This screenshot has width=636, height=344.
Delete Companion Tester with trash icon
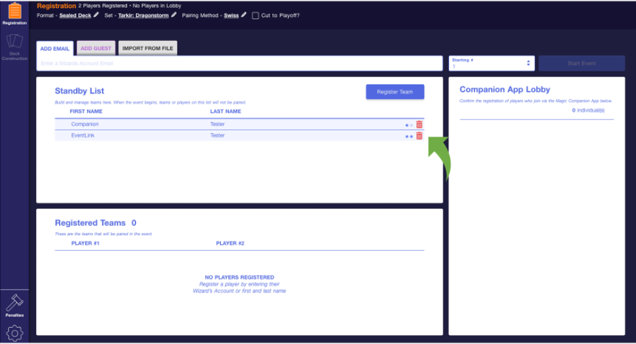tap(419, 124)
